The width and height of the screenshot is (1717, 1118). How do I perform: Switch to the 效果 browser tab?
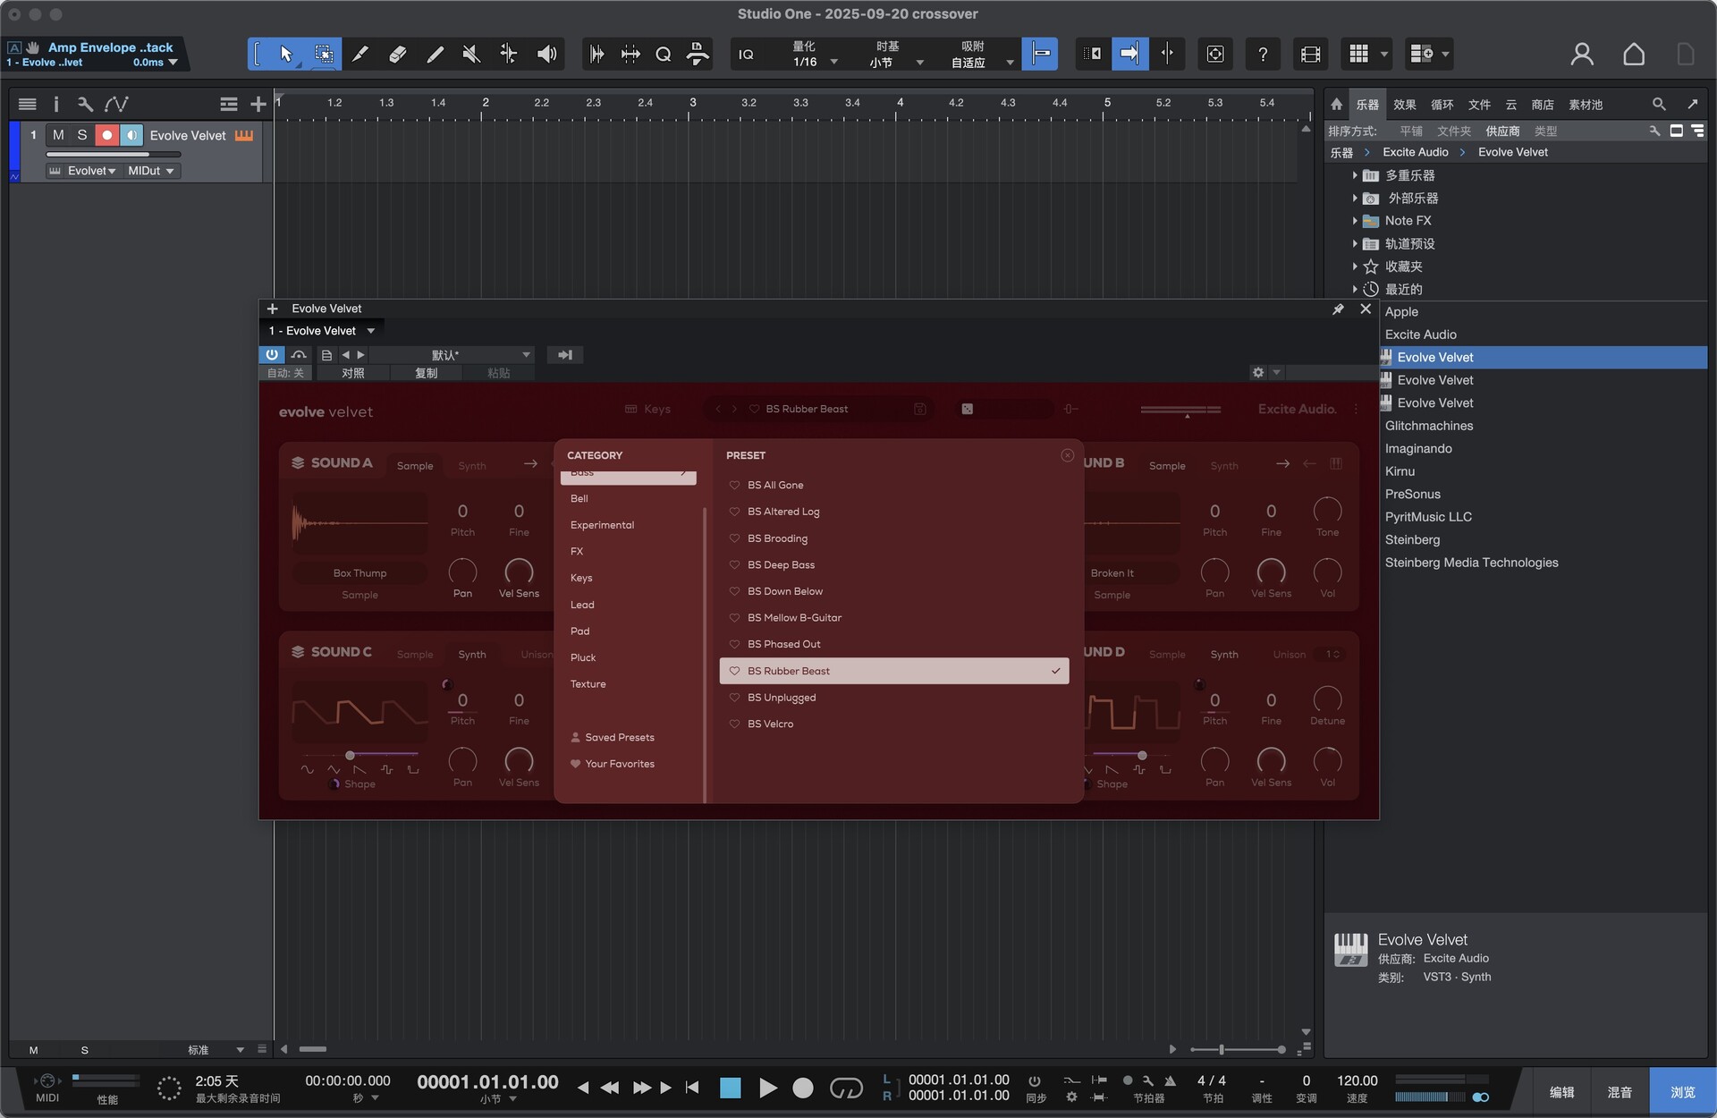point(1405,105)
